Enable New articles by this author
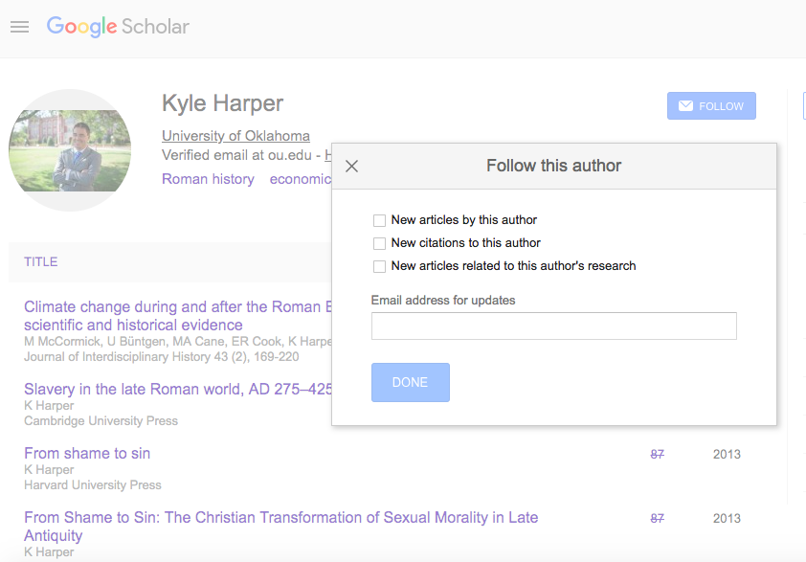The image size is (806, 562). click(x=380, y=220)
